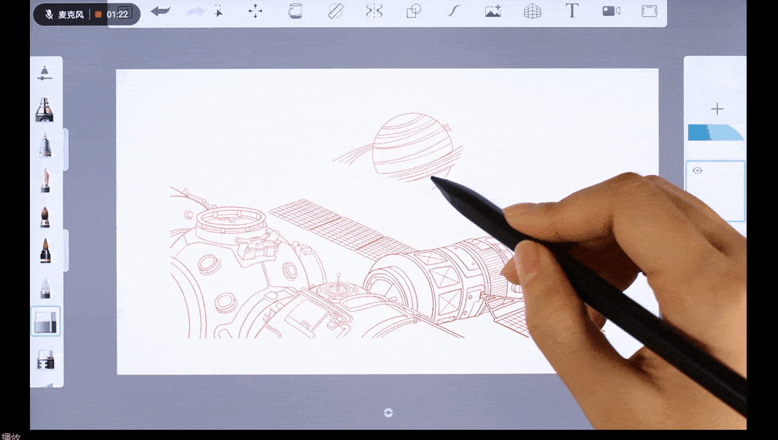Open the ruler guides tool
The width and height of the screenshot is (778, 440).
tap(335, 11)
